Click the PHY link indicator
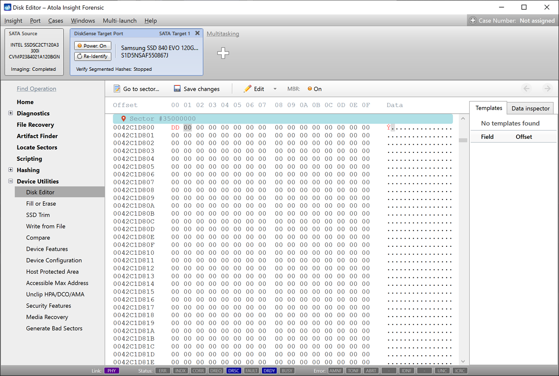The height and width of the screenshot is (376, 559). pos(111,371)
